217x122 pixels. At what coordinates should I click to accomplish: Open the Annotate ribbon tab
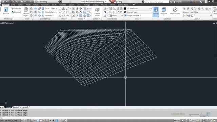[62, 5]
